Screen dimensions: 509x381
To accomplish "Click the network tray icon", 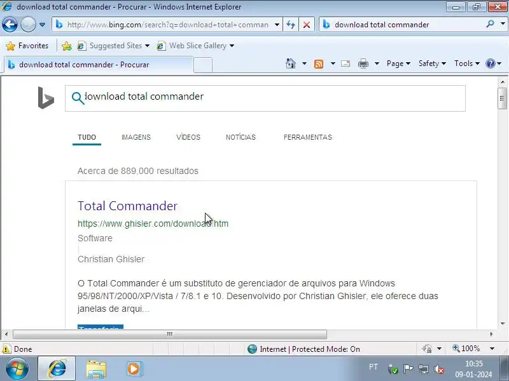I will (x=424, y=369).
